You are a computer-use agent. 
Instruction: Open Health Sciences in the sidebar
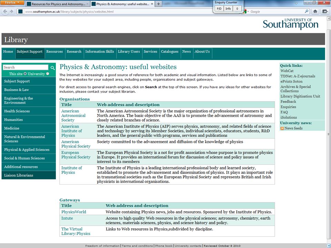click(x=29, y=111)
